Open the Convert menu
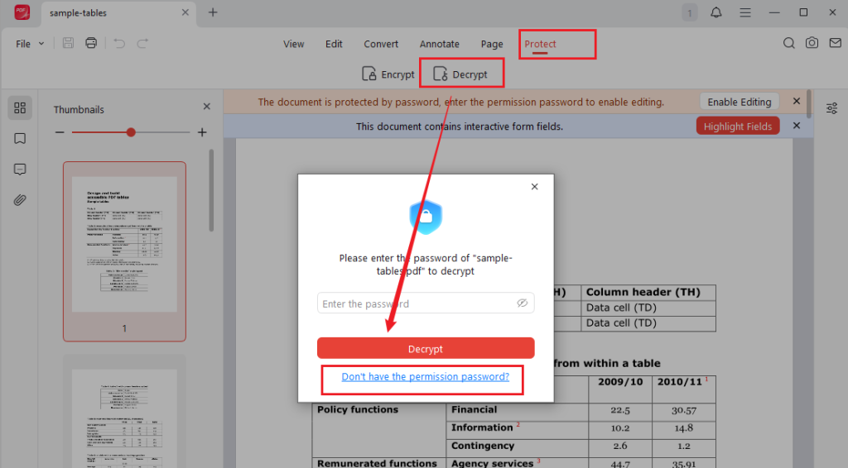 point(381,44)
